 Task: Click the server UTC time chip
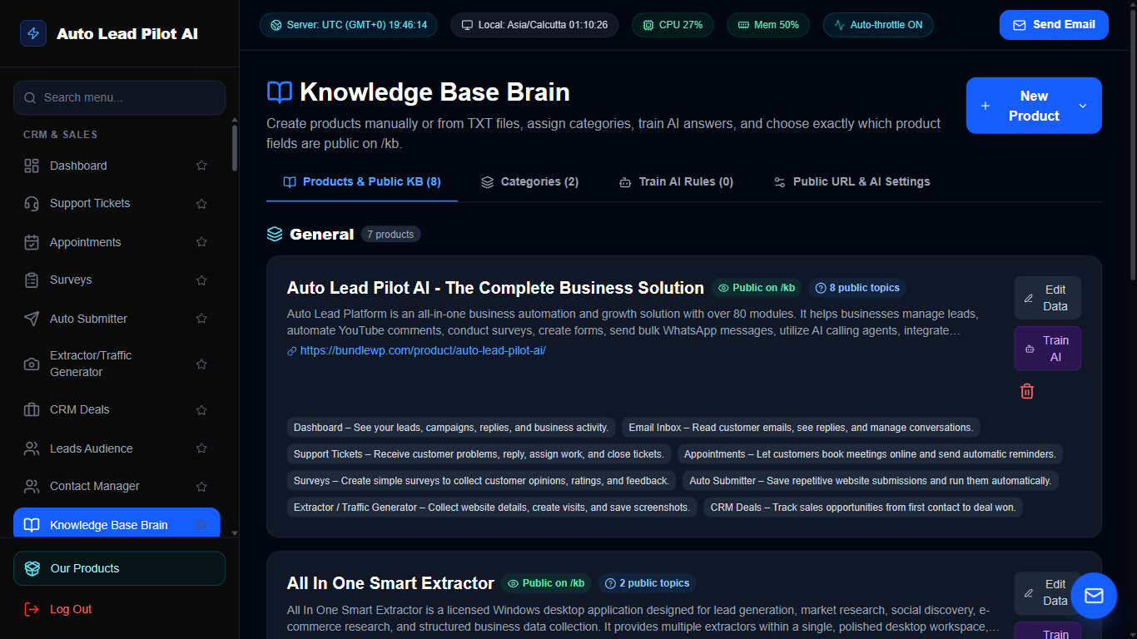[349, 25]
